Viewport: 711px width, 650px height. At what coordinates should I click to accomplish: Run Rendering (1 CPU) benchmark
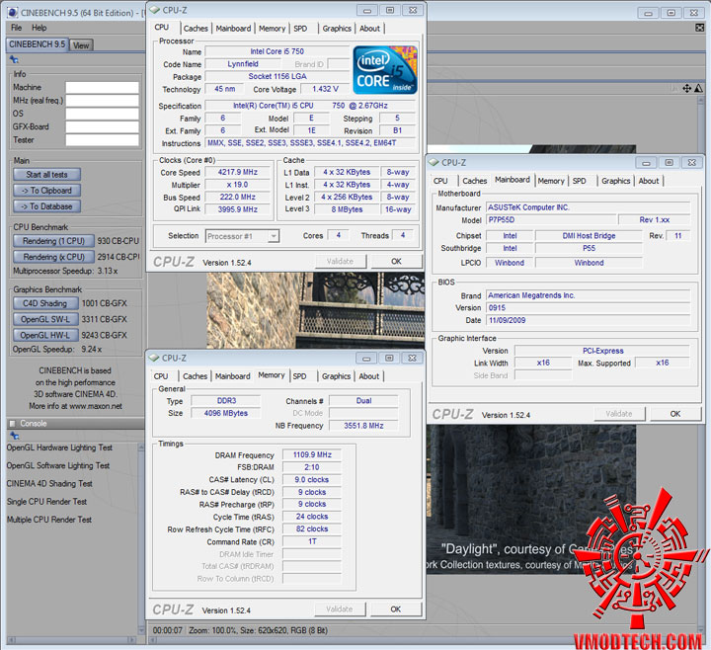pos(53,241)
